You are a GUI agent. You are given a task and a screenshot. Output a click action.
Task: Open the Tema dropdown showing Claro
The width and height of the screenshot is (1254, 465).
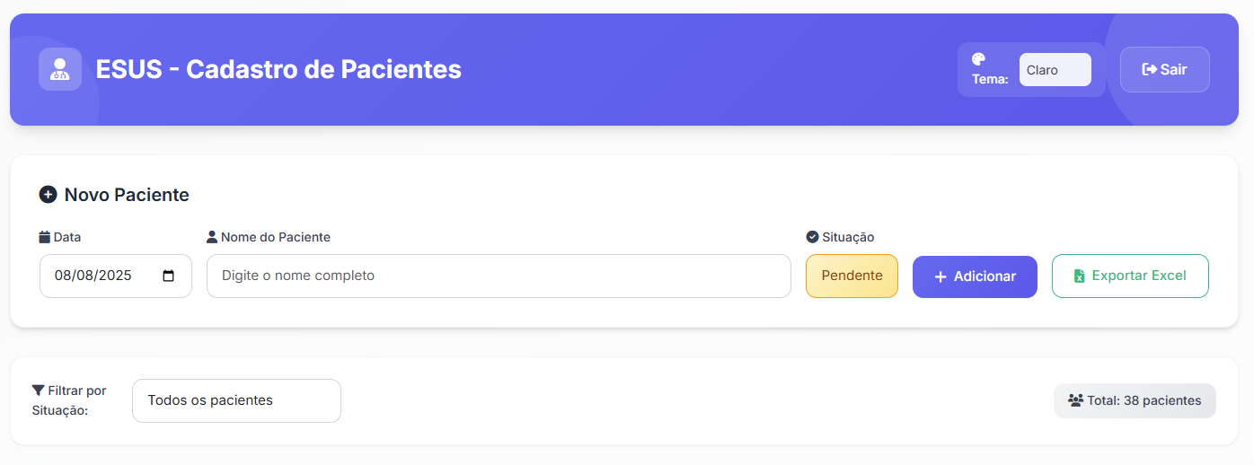(1055, 70)
